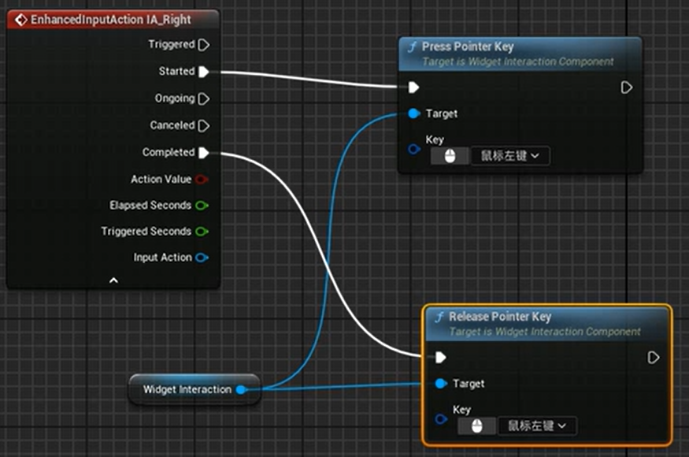Image resolution: width=689 pixels, height=457 pixels.
Task: Click the Started execution pin
Action: pos(203,72)
